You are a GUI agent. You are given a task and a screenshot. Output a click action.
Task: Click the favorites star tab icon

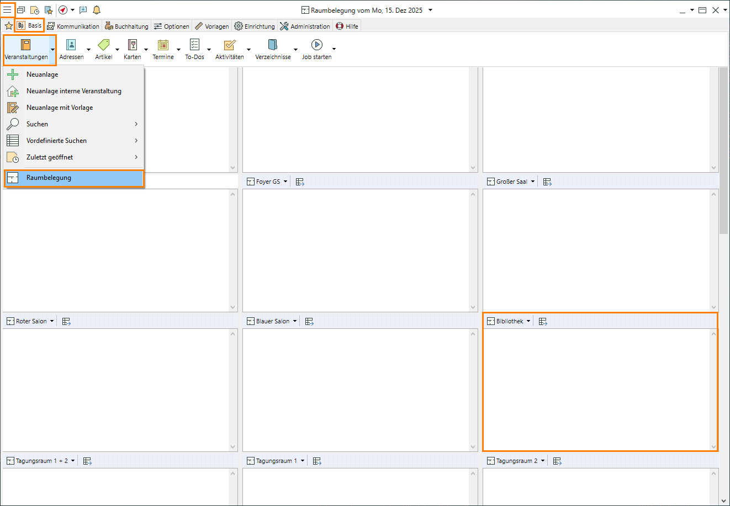click(8, 26)
